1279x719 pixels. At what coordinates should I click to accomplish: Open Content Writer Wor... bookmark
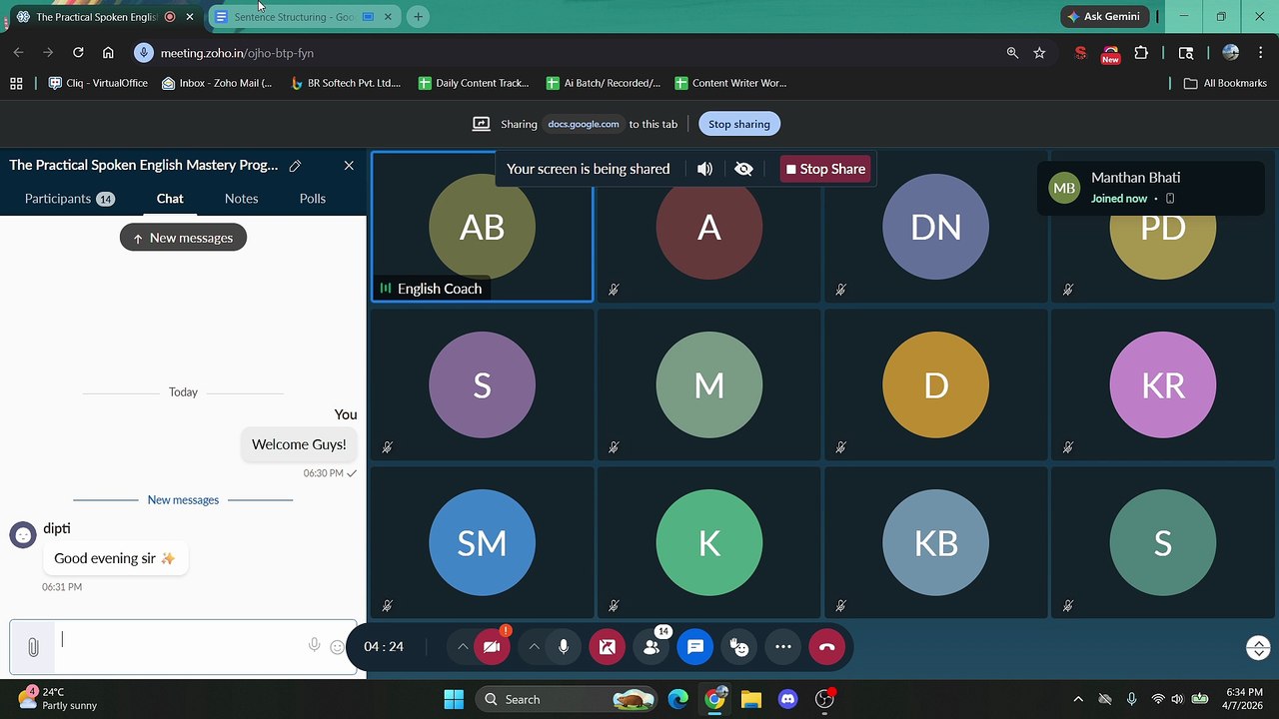point(730,84)
